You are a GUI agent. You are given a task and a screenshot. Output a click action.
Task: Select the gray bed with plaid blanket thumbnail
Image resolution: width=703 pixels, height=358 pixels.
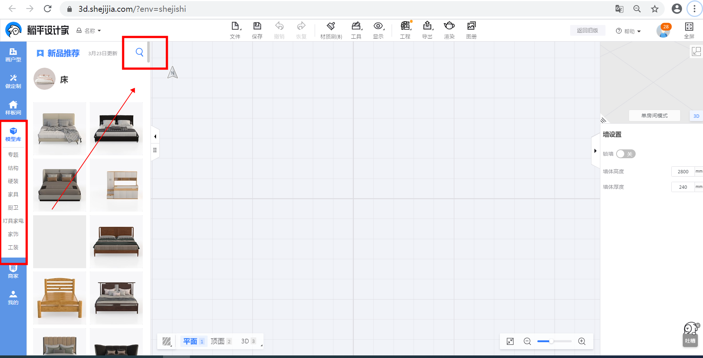[60, 129]
